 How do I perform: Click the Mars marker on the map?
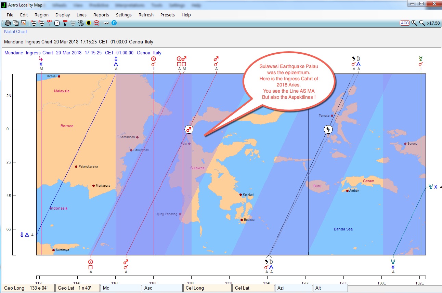189,129
